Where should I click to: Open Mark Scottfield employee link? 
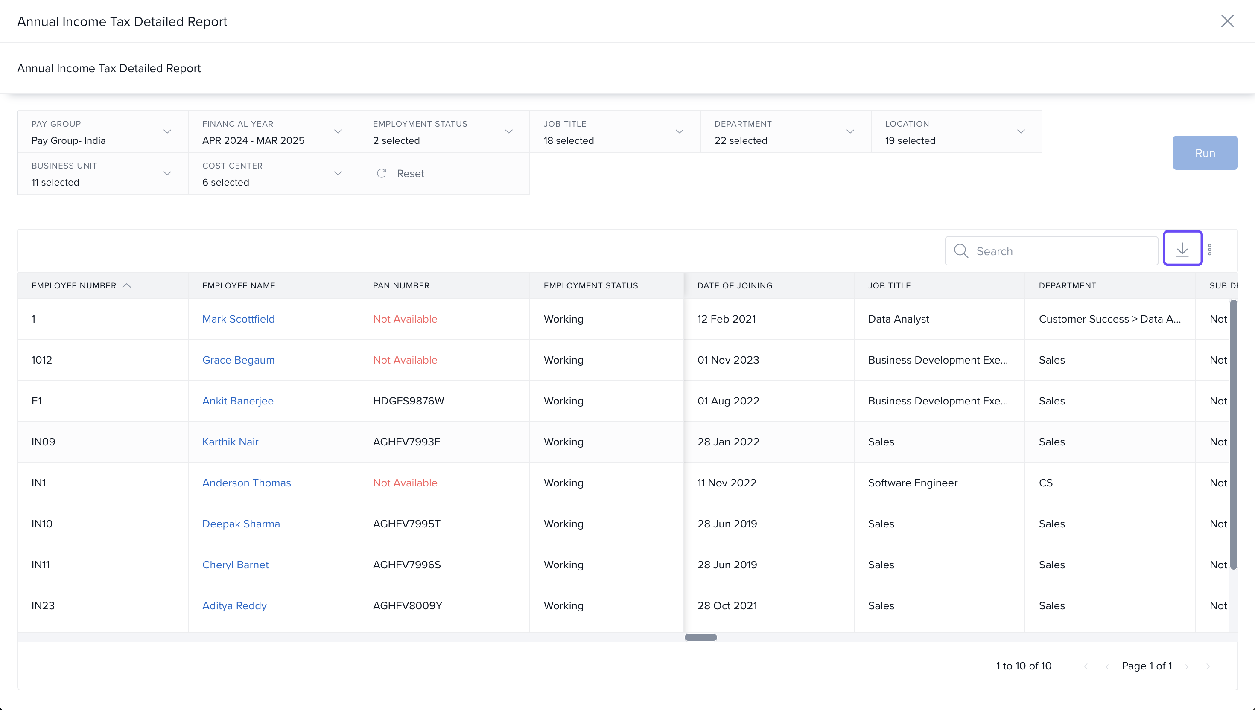coord(238,319)
